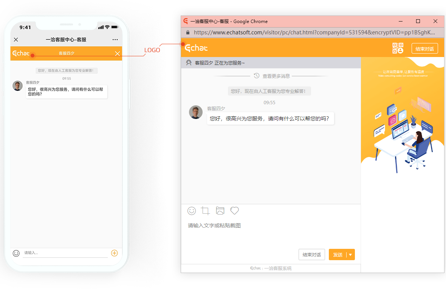This screenshot has height=290, width=446.
Task: Open the file folder upload icon
Action: 220,211
